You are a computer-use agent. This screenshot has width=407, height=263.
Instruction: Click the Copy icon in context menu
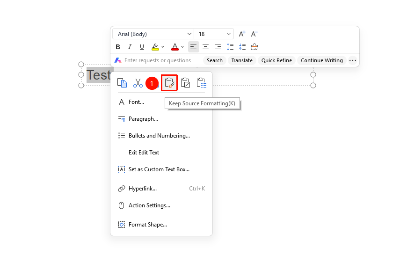coord(122,83)
